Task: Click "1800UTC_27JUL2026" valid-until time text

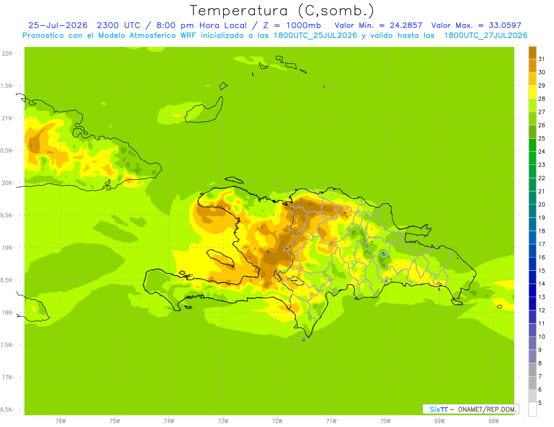Action: pyautogui.click(x=486, y=35)
